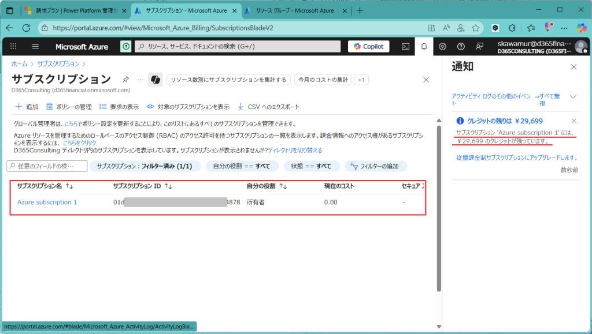Click the upgrade arrow icon beside search

125,46
